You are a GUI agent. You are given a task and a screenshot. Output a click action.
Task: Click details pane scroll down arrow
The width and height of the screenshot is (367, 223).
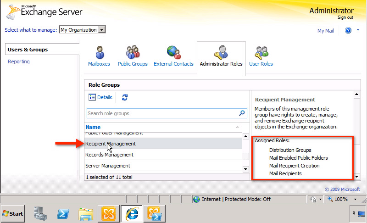click(x=356, y=177)
